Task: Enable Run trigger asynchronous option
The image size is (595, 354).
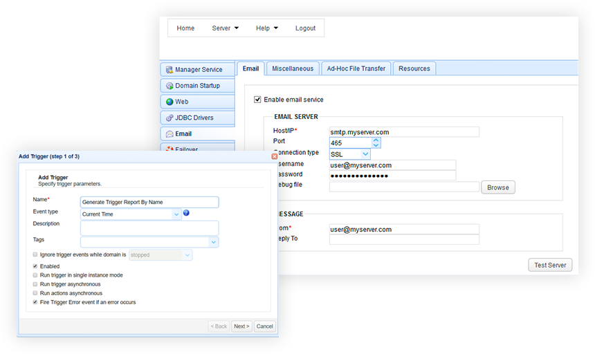Action: pyautogui.click(x=35, y=284)
